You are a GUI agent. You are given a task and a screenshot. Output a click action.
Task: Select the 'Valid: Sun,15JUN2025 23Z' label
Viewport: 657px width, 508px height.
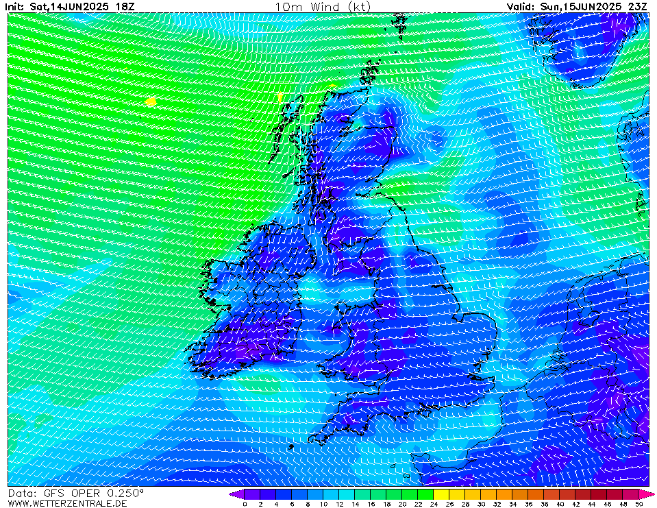point(577,7)
